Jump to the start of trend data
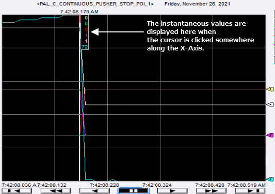Screen dimensions: 275x194 point(17,191)
